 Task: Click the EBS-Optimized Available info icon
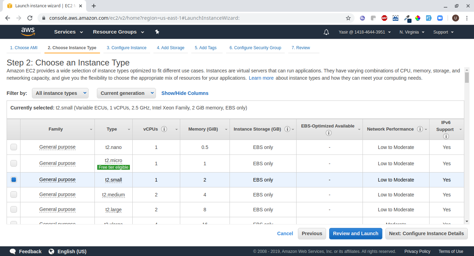(x=329, y=133)
